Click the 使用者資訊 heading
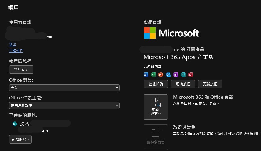Viewport: 261px width, 151px height. (x=20, y=22)
